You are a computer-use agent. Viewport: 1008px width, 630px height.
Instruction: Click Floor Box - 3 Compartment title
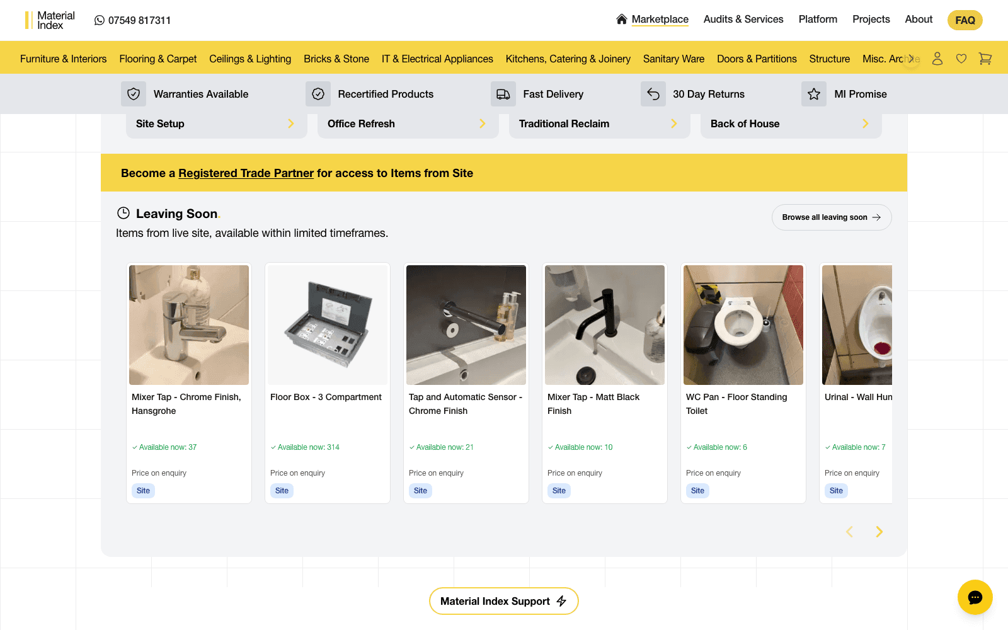(326, 397)
